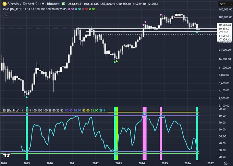Viewport: 233px width, 166px height.
Task: Click the 50.00 value on SSI scale
Action: click(222, 136)
